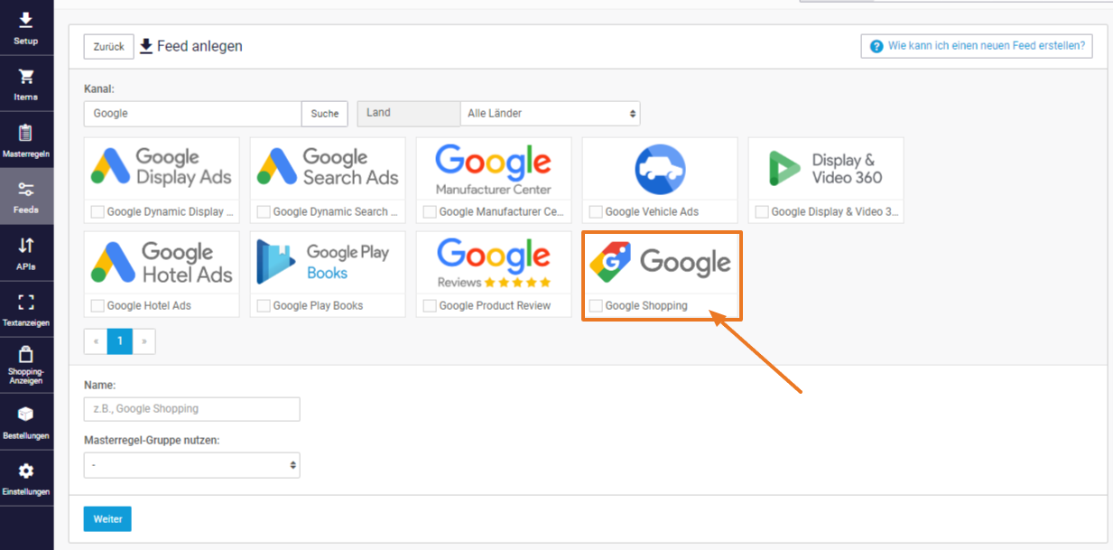The width and height of the screenshot is (1113, 550).
Task: Select the Google Vehicle Ads car logo
Action: point(660,168)
